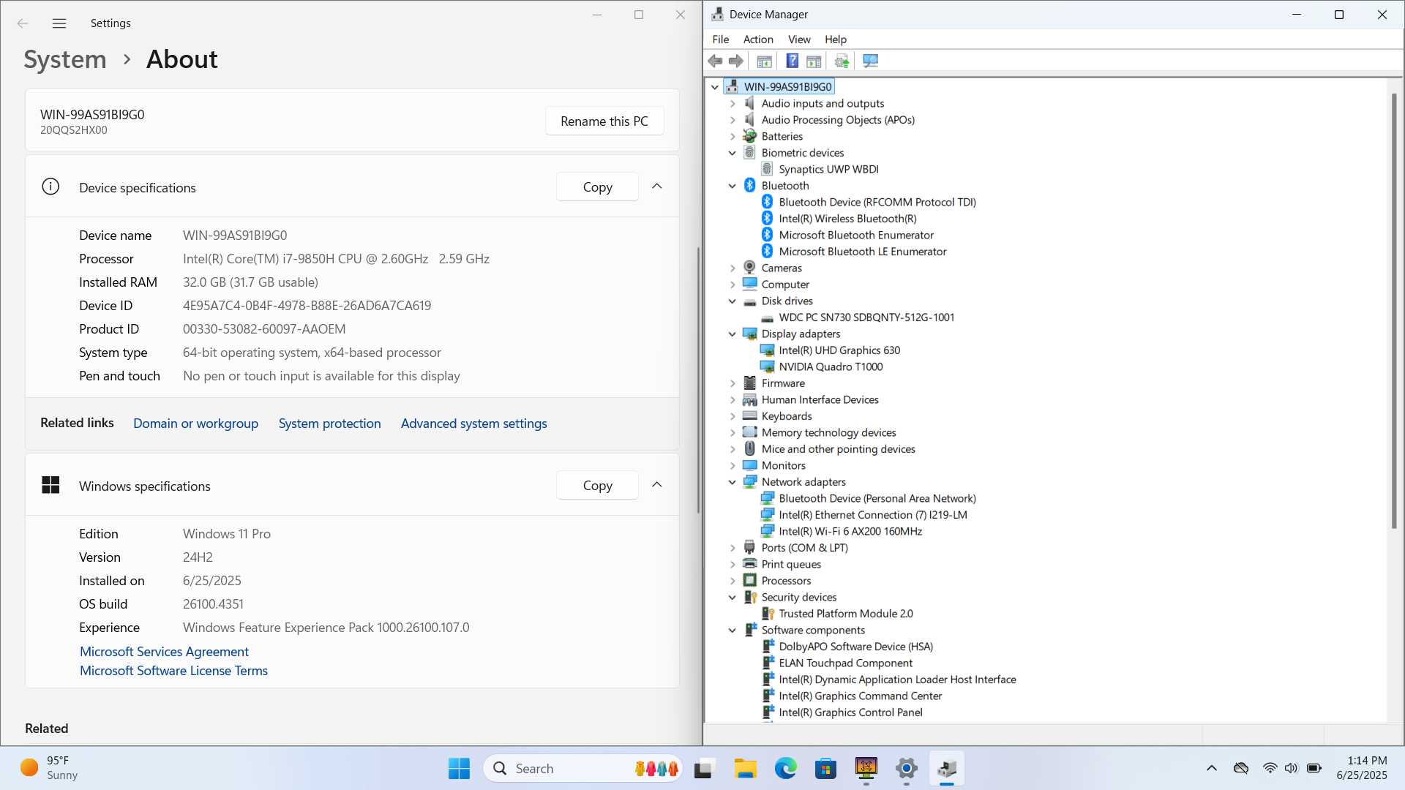Open File Explorer from the taskbar
This screenshot has height=790, width=1405.
point(745,769)
